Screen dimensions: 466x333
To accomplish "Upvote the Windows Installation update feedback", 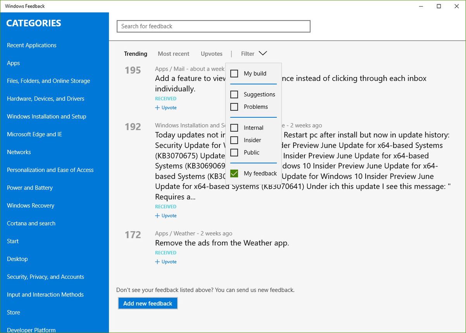I will 166,216.
